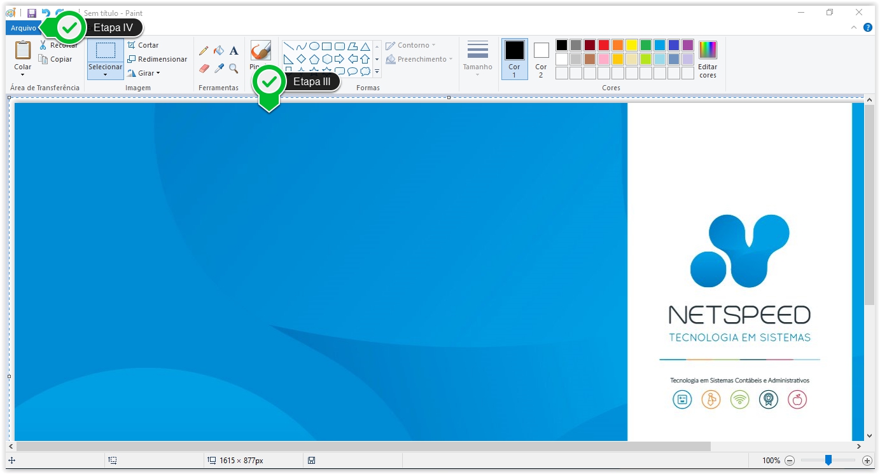Open the Girar rotate dropdown
The height and width of the screenshot is (474, 880).
(143, 73)
